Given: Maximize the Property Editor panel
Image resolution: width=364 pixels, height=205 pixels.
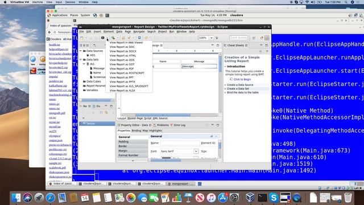Looking at the screenshot, I should click(218, 125).
